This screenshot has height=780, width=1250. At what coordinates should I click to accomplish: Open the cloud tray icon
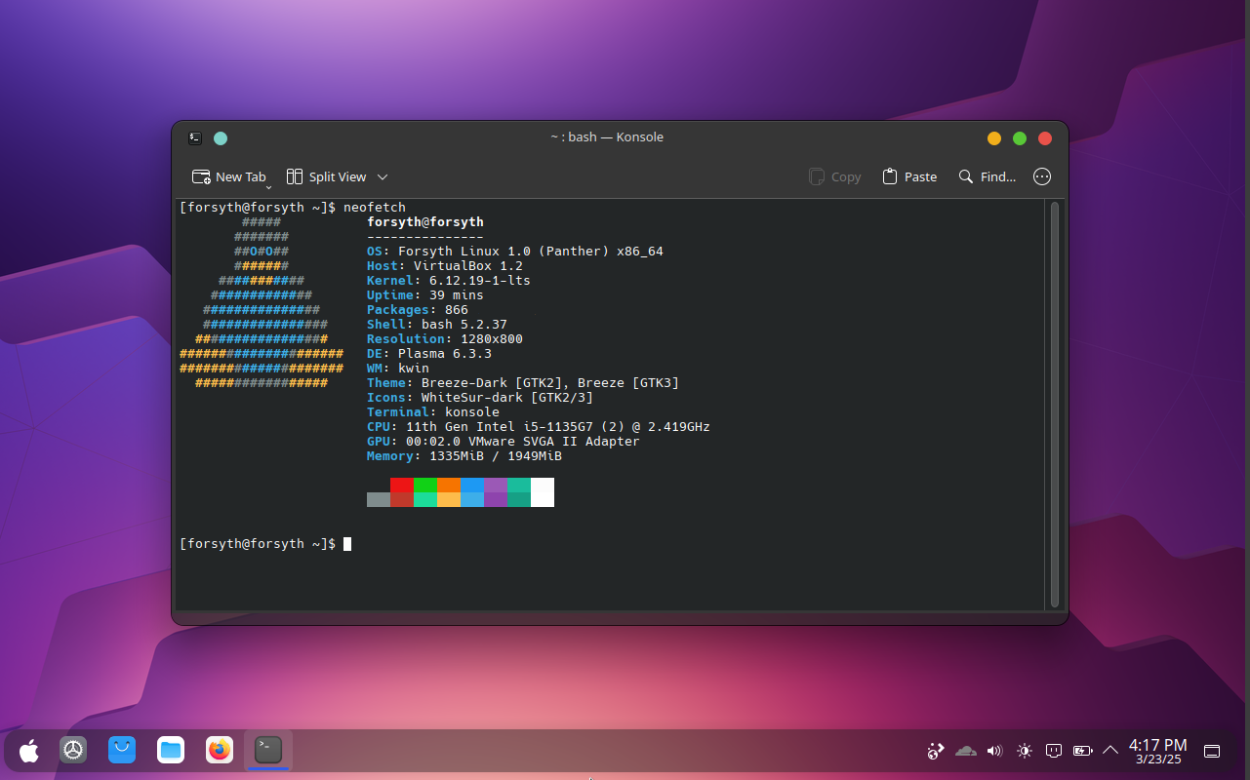point(965,751)
